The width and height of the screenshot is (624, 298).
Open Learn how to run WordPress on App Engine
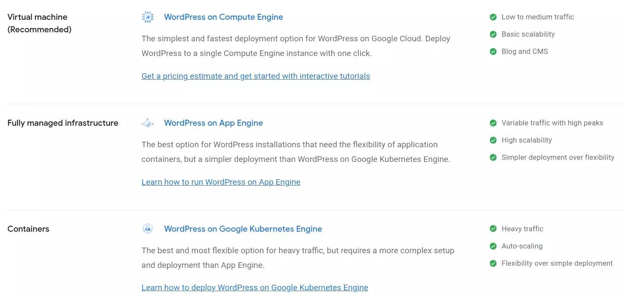(221, 182)
